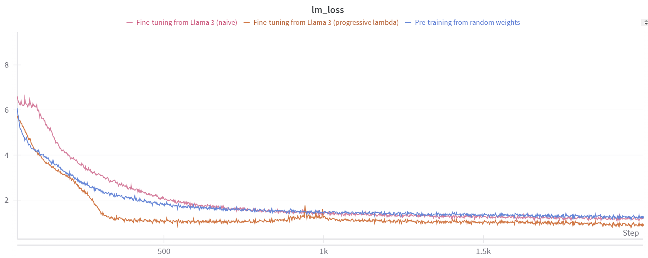Viewport: 648px width, 258px height.
Task: Click the blue line's final data point
Action: 642,217
